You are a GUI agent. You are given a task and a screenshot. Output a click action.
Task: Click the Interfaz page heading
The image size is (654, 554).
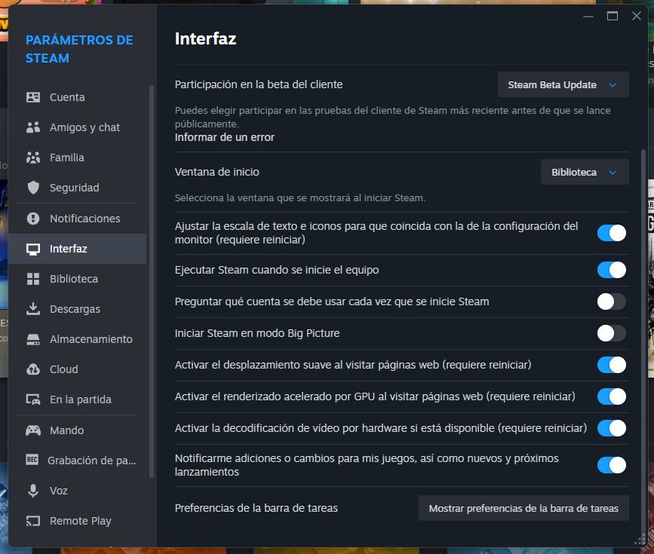(206, 38)
